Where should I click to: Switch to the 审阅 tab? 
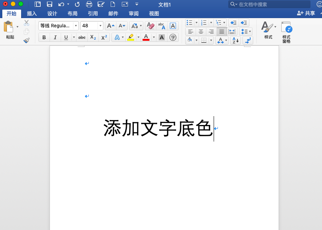(x=133, y=13)
